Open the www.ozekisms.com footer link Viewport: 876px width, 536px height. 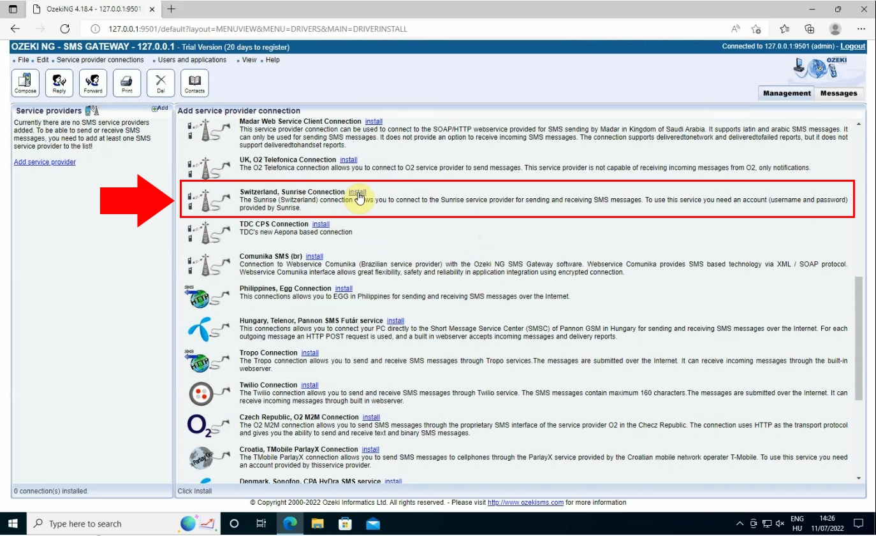pos(525,502)
